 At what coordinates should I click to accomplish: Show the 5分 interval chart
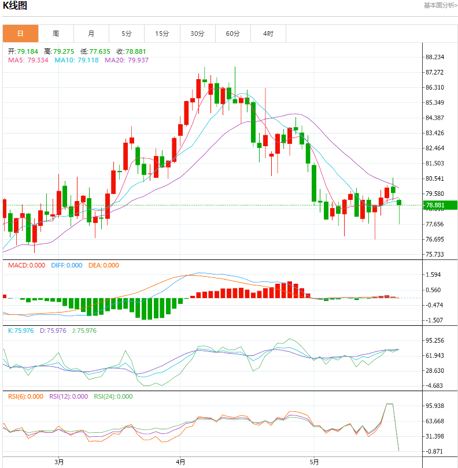click(x=127, y=34)
